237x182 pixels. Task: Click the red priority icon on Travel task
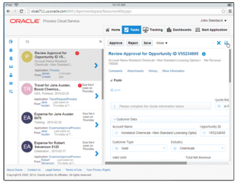coord(80,86)
